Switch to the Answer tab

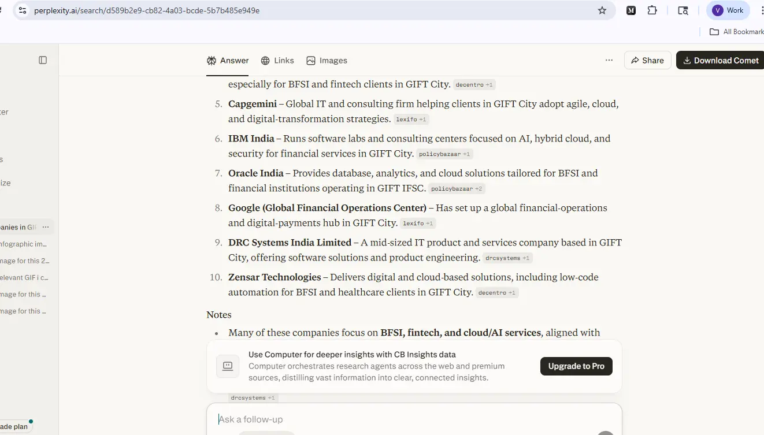[x=228, y=61]
